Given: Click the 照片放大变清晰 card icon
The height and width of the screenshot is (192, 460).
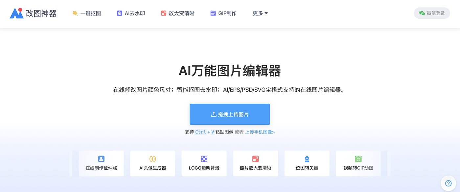Looking at the screenshot, I should click(255, 159).
